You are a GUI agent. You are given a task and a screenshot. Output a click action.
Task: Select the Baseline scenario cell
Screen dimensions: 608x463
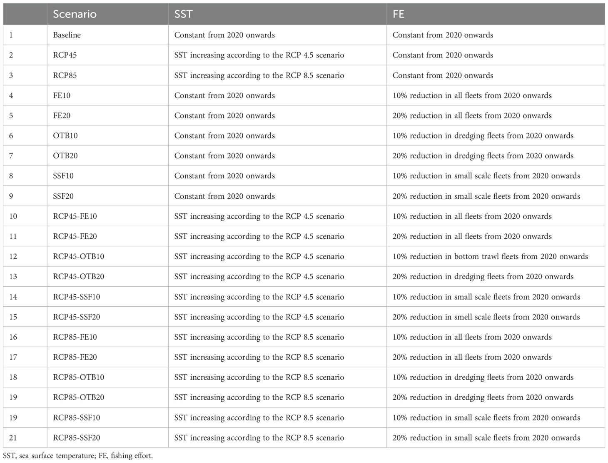[67, 35]
